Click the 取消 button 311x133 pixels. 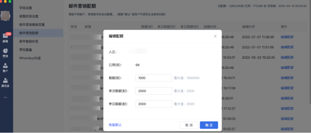pos(189,125)
